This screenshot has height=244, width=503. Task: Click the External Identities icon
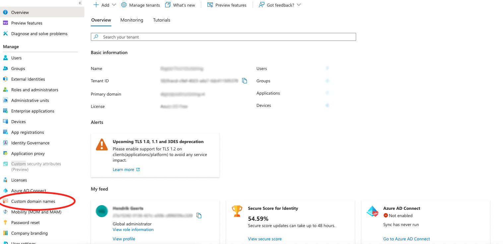tap(5, 79)
